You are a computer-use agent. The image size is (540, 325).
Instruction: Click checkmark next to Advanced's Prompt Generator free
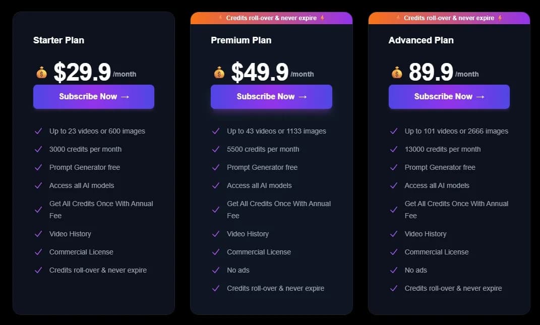(394, 167)
